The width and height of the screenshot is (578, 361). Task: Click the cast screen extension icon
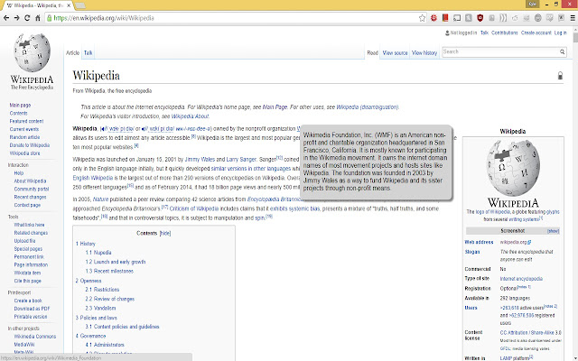(457, 18)
